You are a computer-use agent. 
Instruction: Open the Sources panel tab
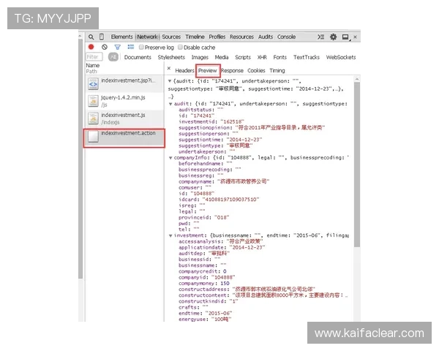(171, 37)
